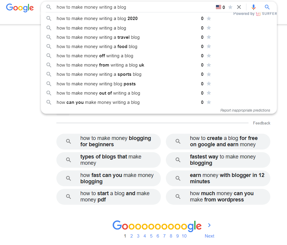This screenshot has height=245, width=287.
Task: Click inside the search input field
Action: tap(131, 7)
